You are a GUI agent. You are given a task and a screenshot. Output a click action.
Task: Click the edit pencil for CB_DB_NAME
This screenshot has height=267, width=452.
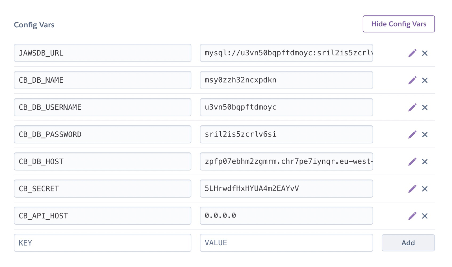coord(413,80)
